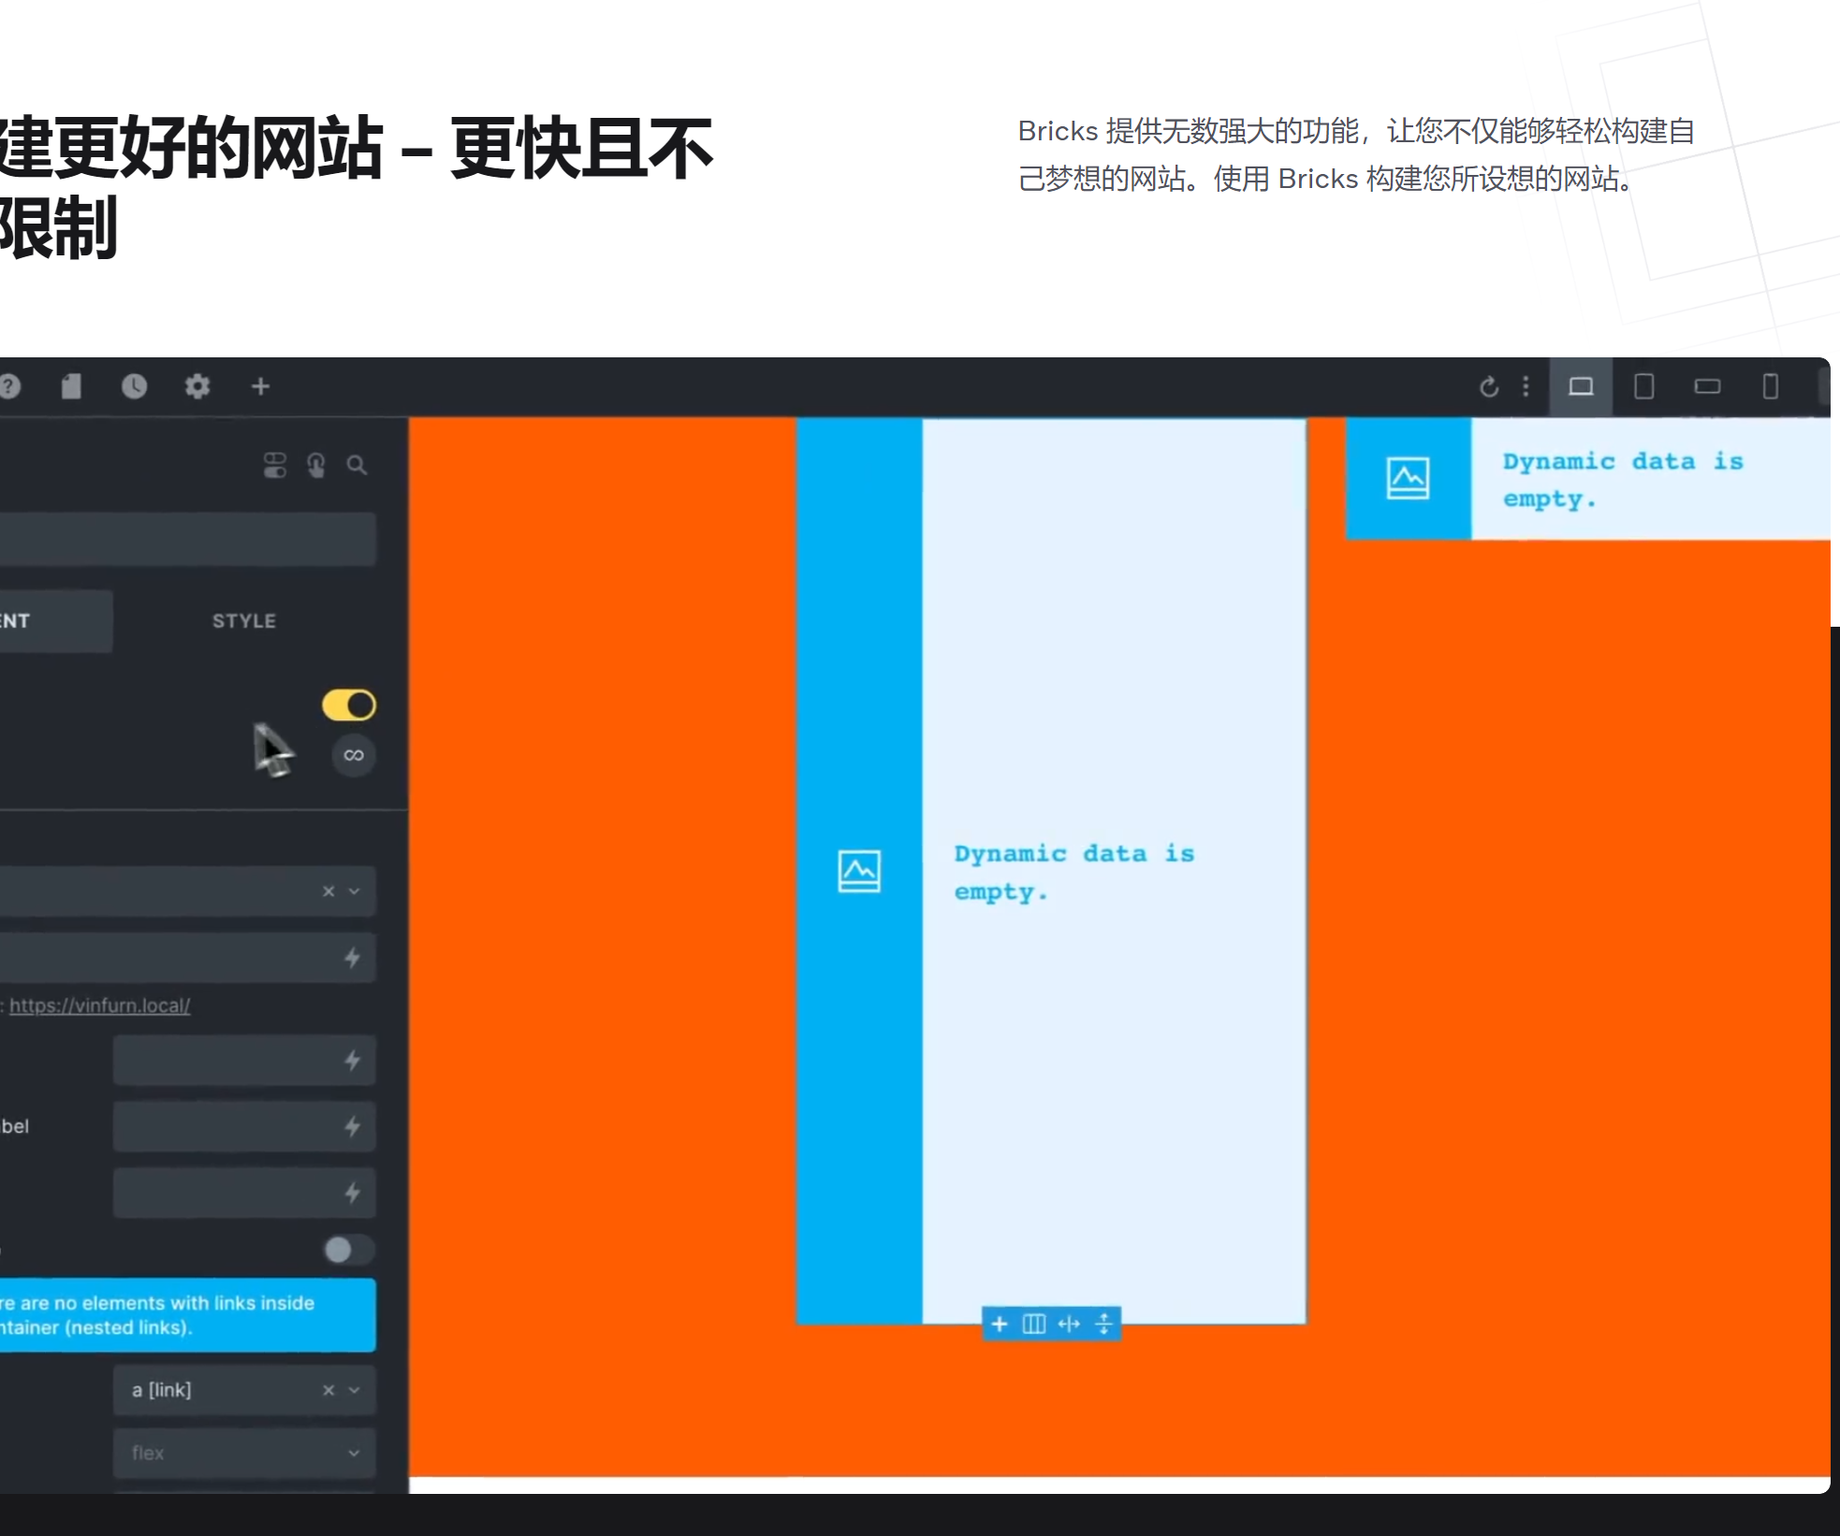Click the search magnifier in the panel

(x=358, y=465)
